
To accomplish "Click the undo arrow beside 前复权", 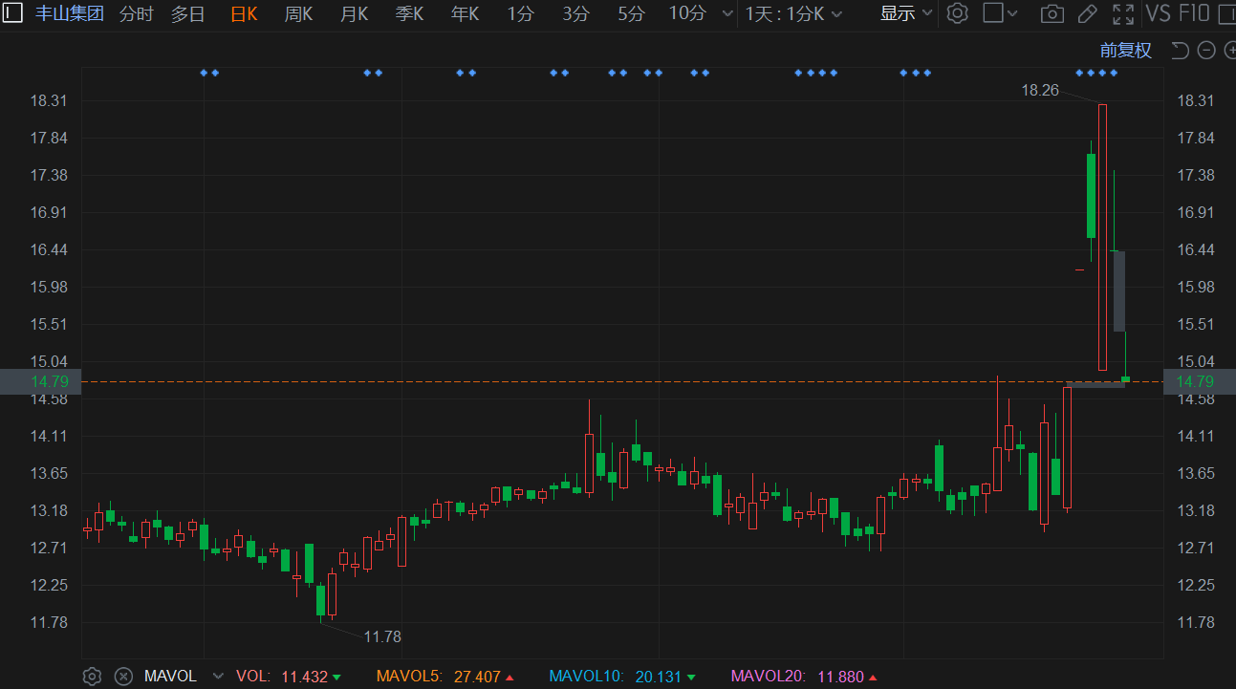I will pyautogui.click(x=1180, y=51).
